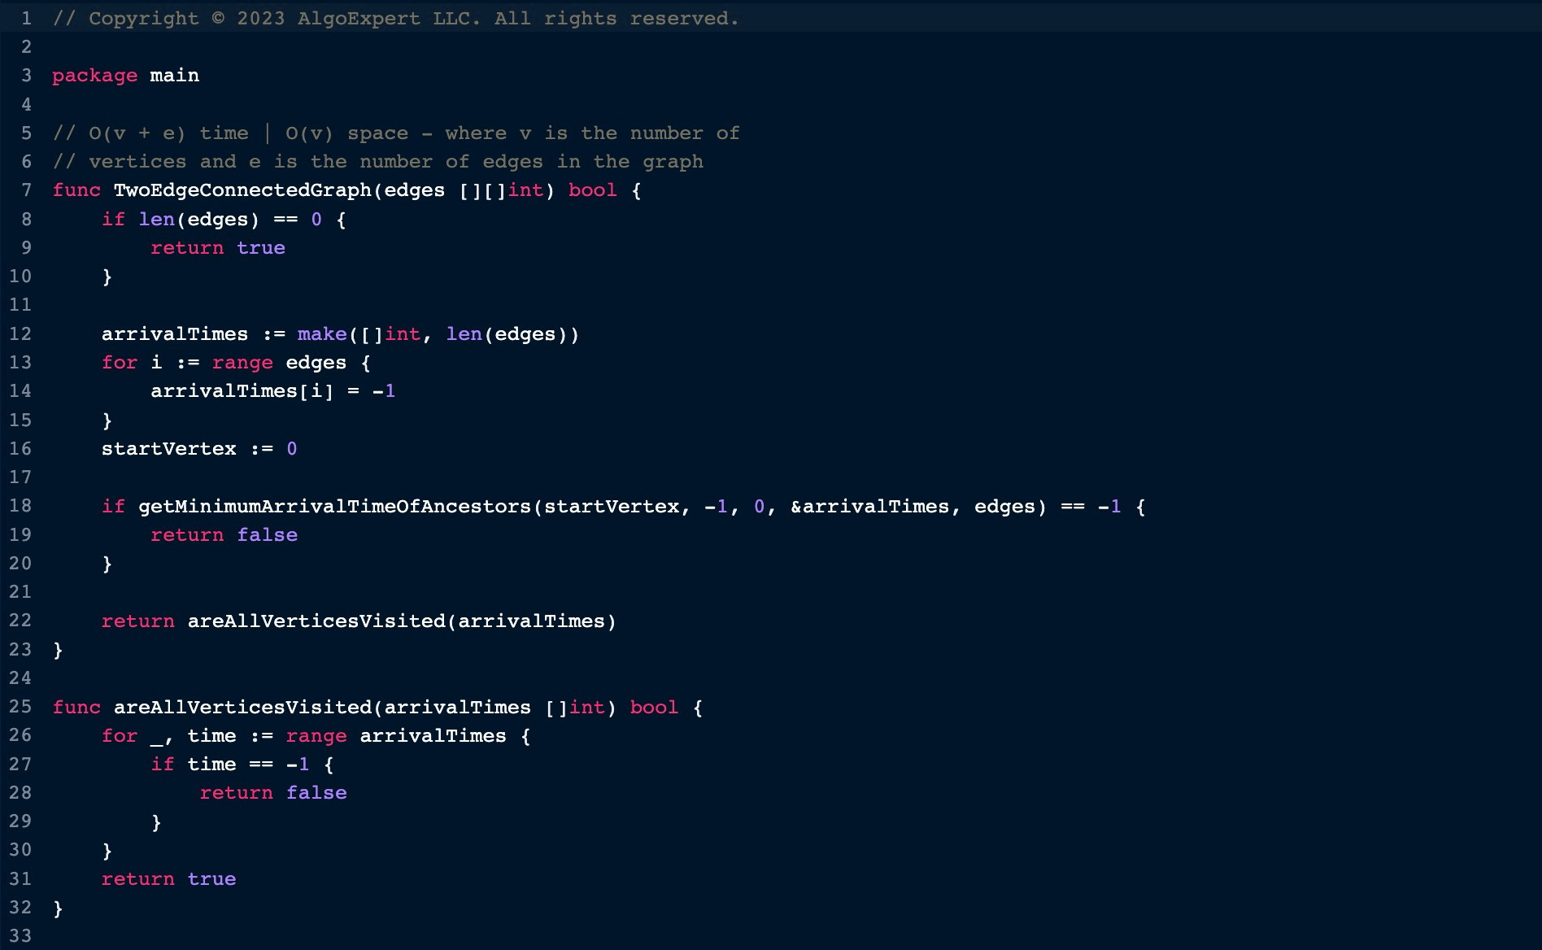Click 'return true' on line 31
Screen dimensions: 1542x950
tap(168, 879)
